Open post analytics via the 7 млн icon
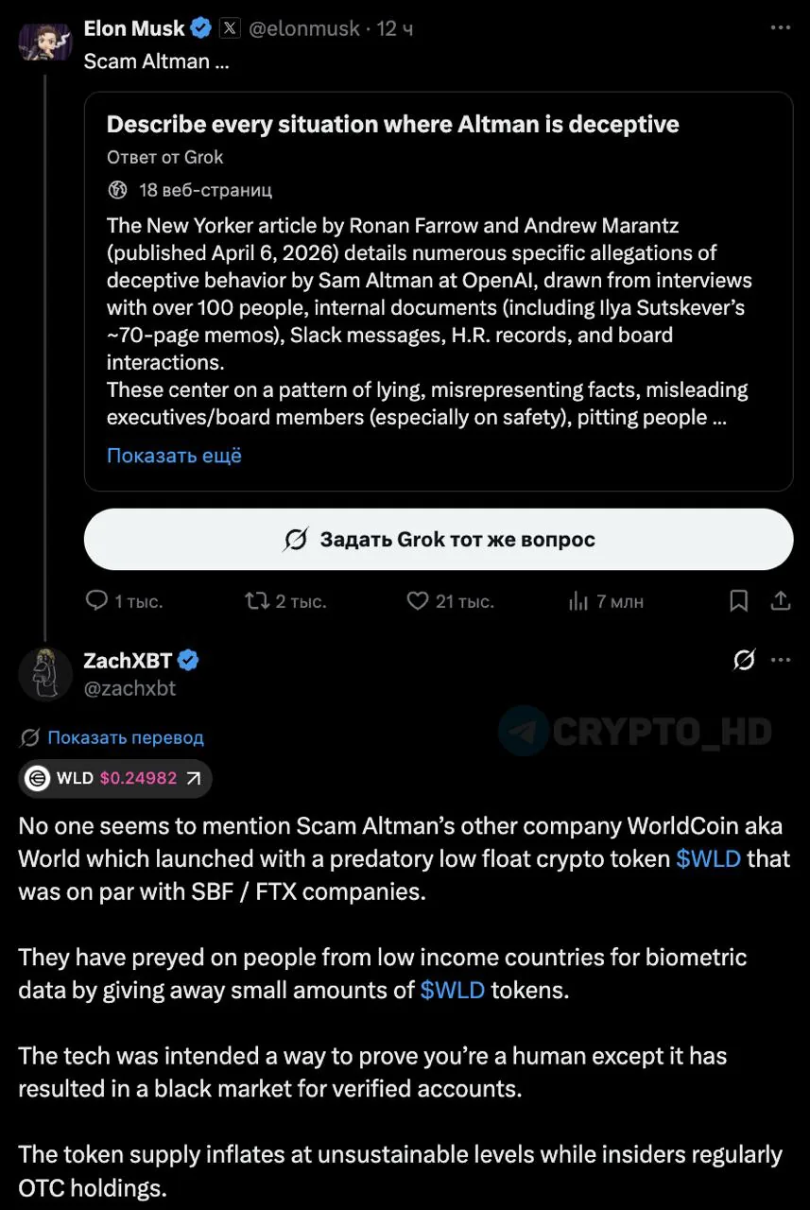The width and height of the screenshot is (810, 1210). point(579,600)
